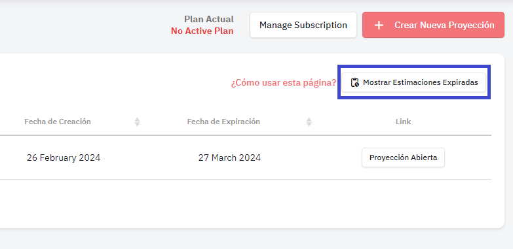The width and height of the screenshot is (513, 249).
Task: Show expired estimates with Mostrar Estimaciones Expiradas
Action: click(x=414, y=82)
